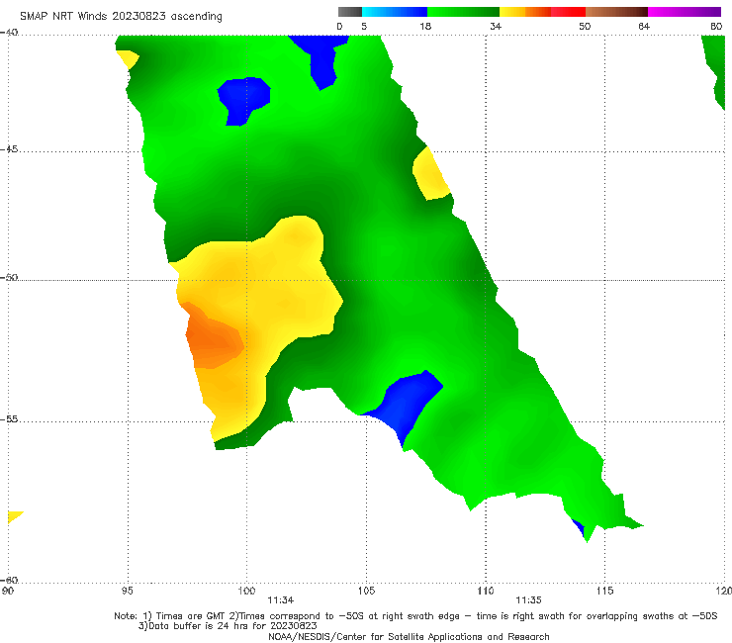Click the '80' color bar label

716,26
